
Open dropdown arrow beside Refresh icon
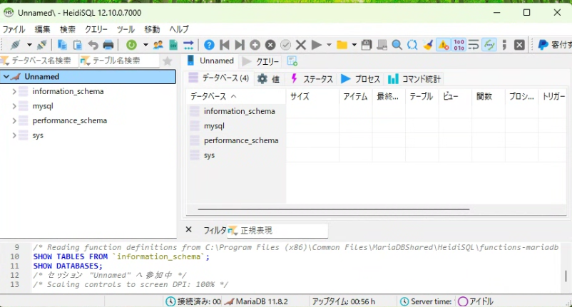click(x=145, y=45)
